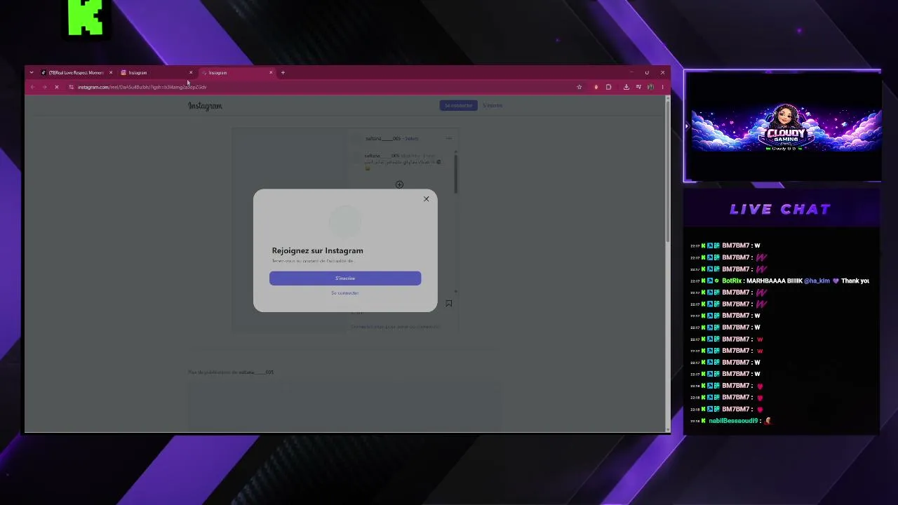Viewport: 898px width, 505px height.
Task: Save the post with the bookmark icon
Action: coord(449,304)
